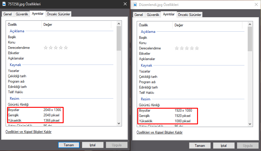Select 'Görüntü Kimliği' row in Düzenlendi.jpg window

tap(191, 105)
